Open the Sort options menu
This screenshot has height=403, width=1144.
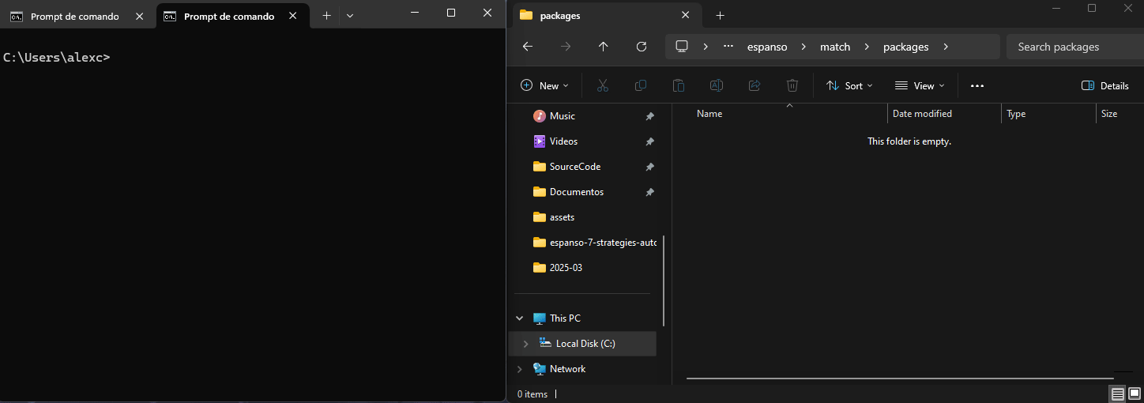tap(849, 85)
